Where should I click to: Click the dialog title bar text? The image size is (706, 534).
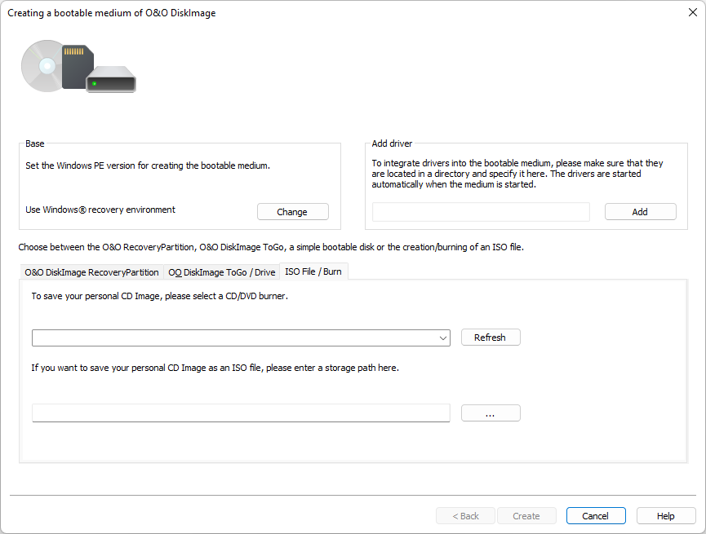[112, 13]
